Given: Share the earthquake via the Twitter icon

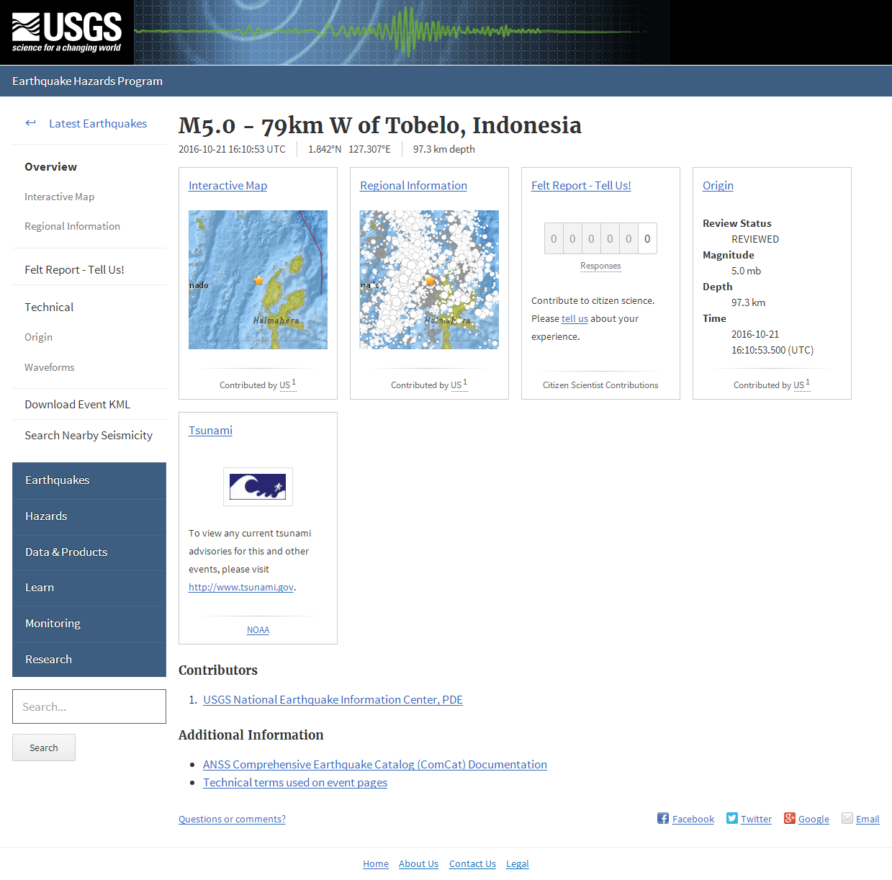Looking at the screenshot, I should [731, 818].
